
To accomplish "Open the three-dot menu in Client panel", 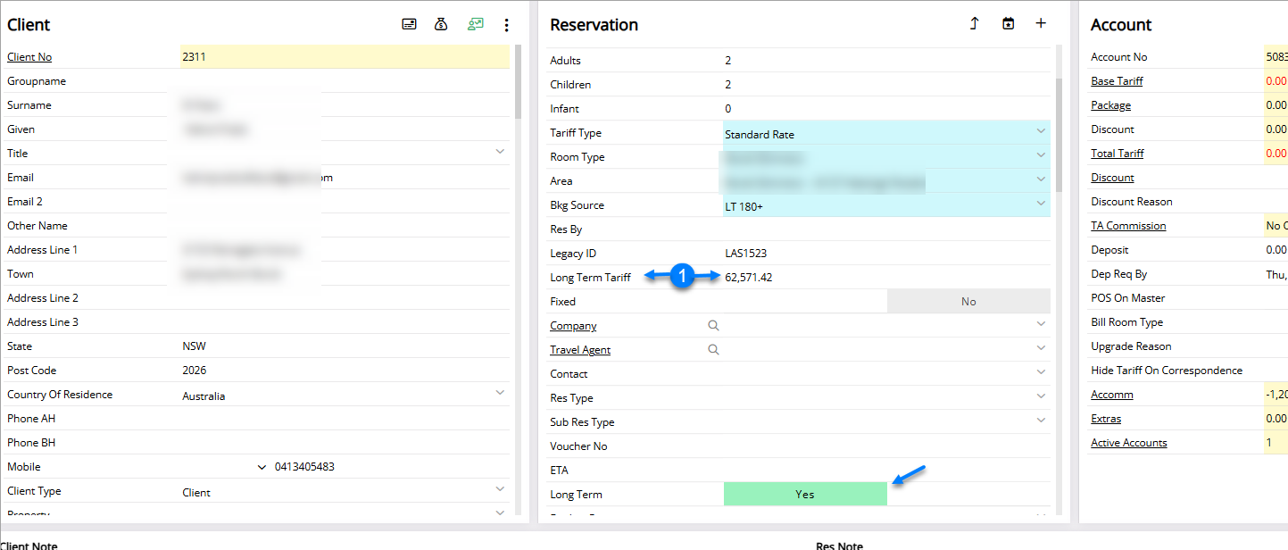I will [x=506, y=25].
